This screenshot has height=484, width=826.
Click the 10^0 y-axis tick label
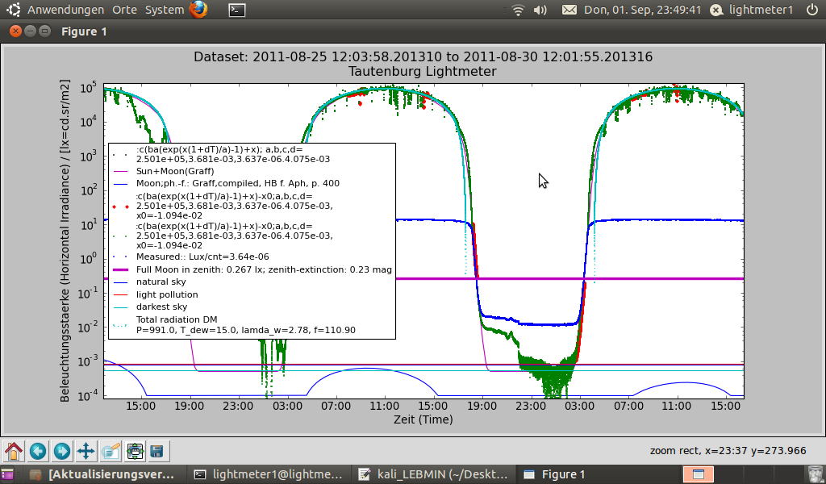pos(88,259)
